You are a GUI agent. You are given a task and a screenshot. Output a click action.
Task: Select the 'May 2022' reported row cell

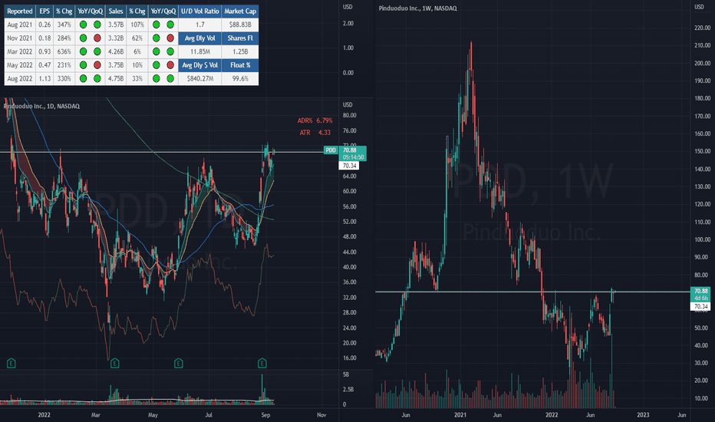20,65
